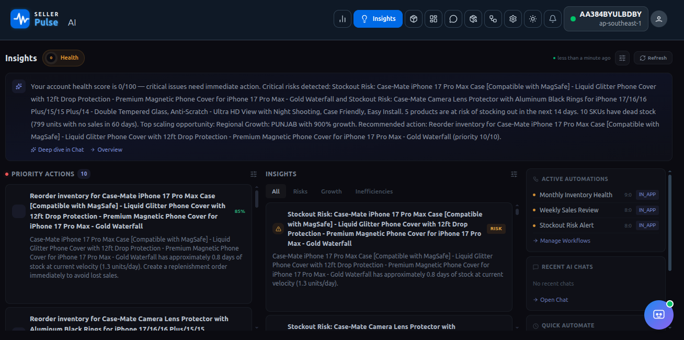Open the Manage Workflows link
The image size is (684, 340).
point(562,241)
